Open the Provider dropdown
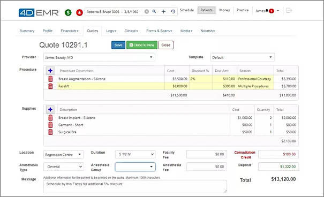The height and width of the screenshot is (197, 324). click(x=99, y=57)
